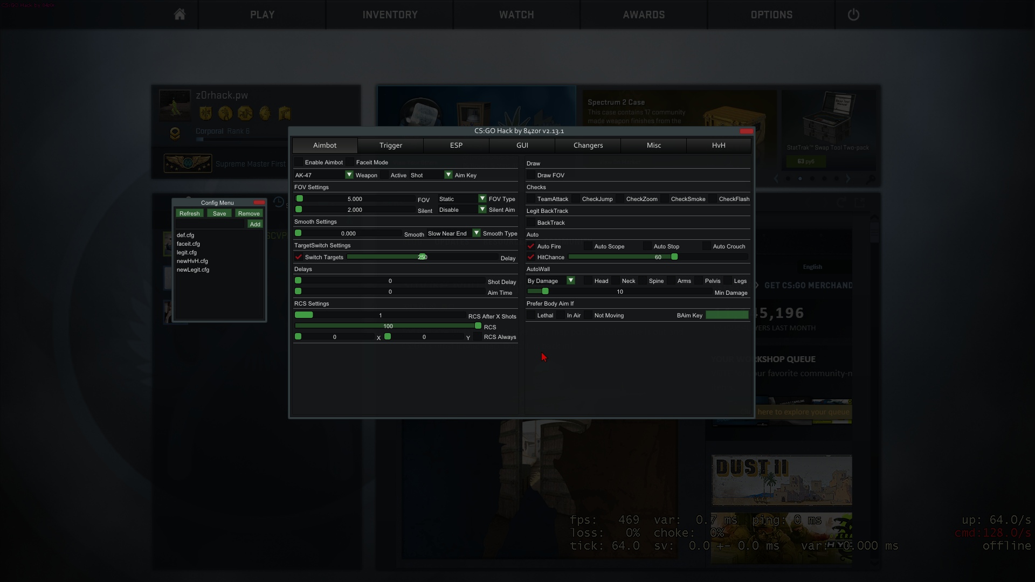
Task: Click the Supreme Master First Class wings badge
Action: point(188,163)
